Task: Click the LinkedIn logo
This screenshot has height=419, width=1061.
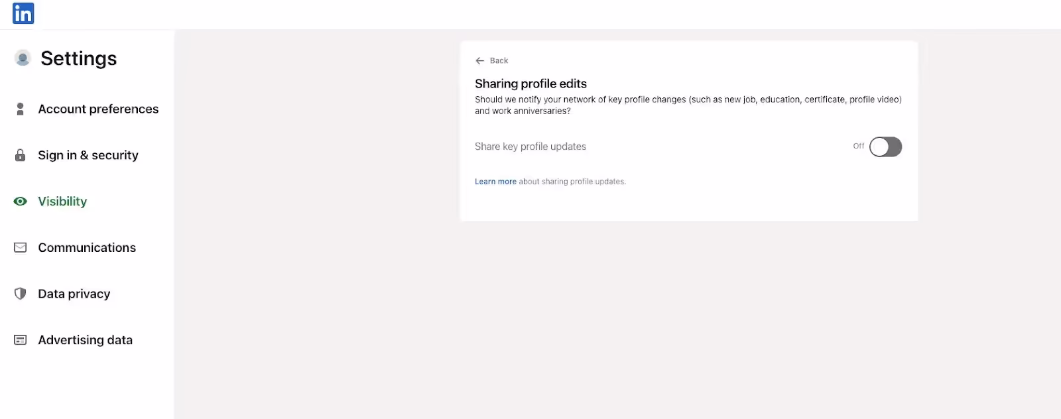Action: 23,13
